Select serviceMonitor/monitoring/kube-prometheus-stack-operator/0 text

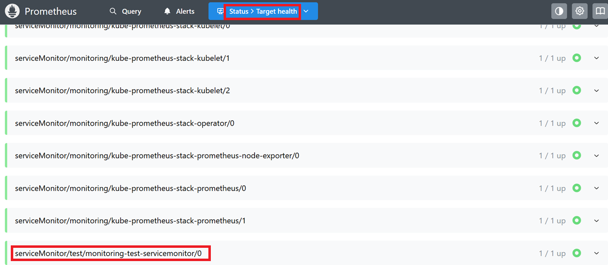pyautogui.click(x=125, y=123)
